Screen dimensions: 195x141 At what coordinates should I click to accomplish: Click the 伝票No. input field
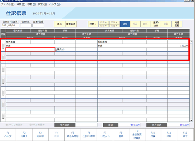(26, 25)
